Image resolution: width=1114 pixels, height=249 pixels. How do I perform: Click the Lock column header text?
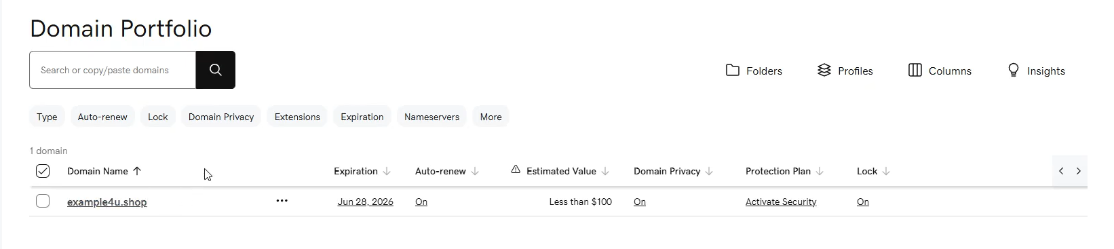point(867,171)
